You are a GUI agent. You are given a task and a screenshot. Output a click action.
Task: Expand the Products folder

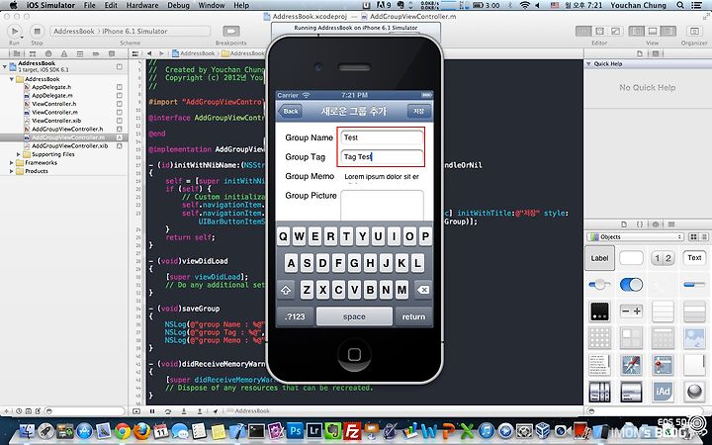[11, 171]
